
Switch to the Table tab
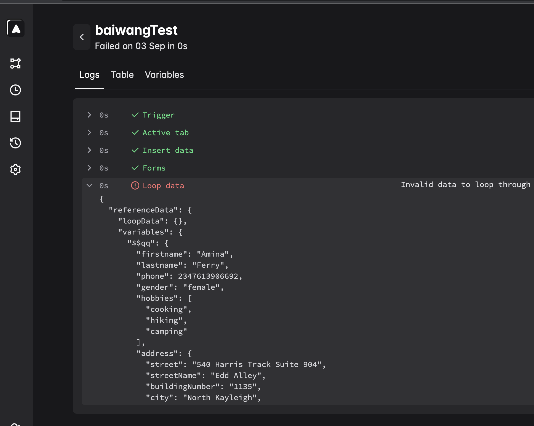pos(122,75)
